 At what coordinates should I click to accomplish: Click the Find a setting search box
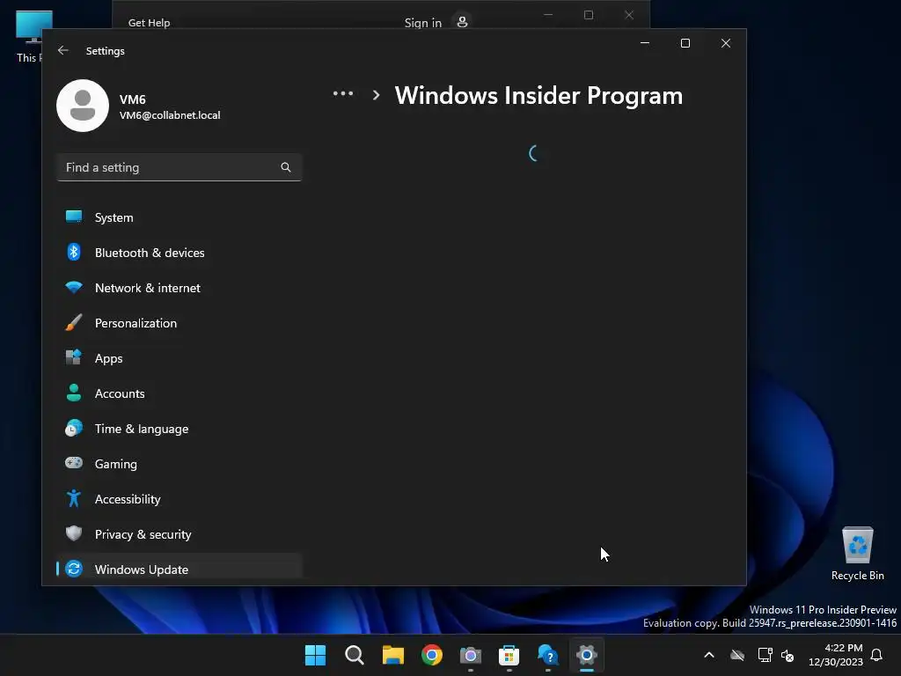pyautogui.click(x=179, y=167)
